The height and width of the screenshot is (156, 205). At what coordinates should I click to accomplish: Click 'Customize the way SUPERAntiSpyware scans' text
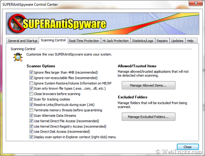[69, 54]
